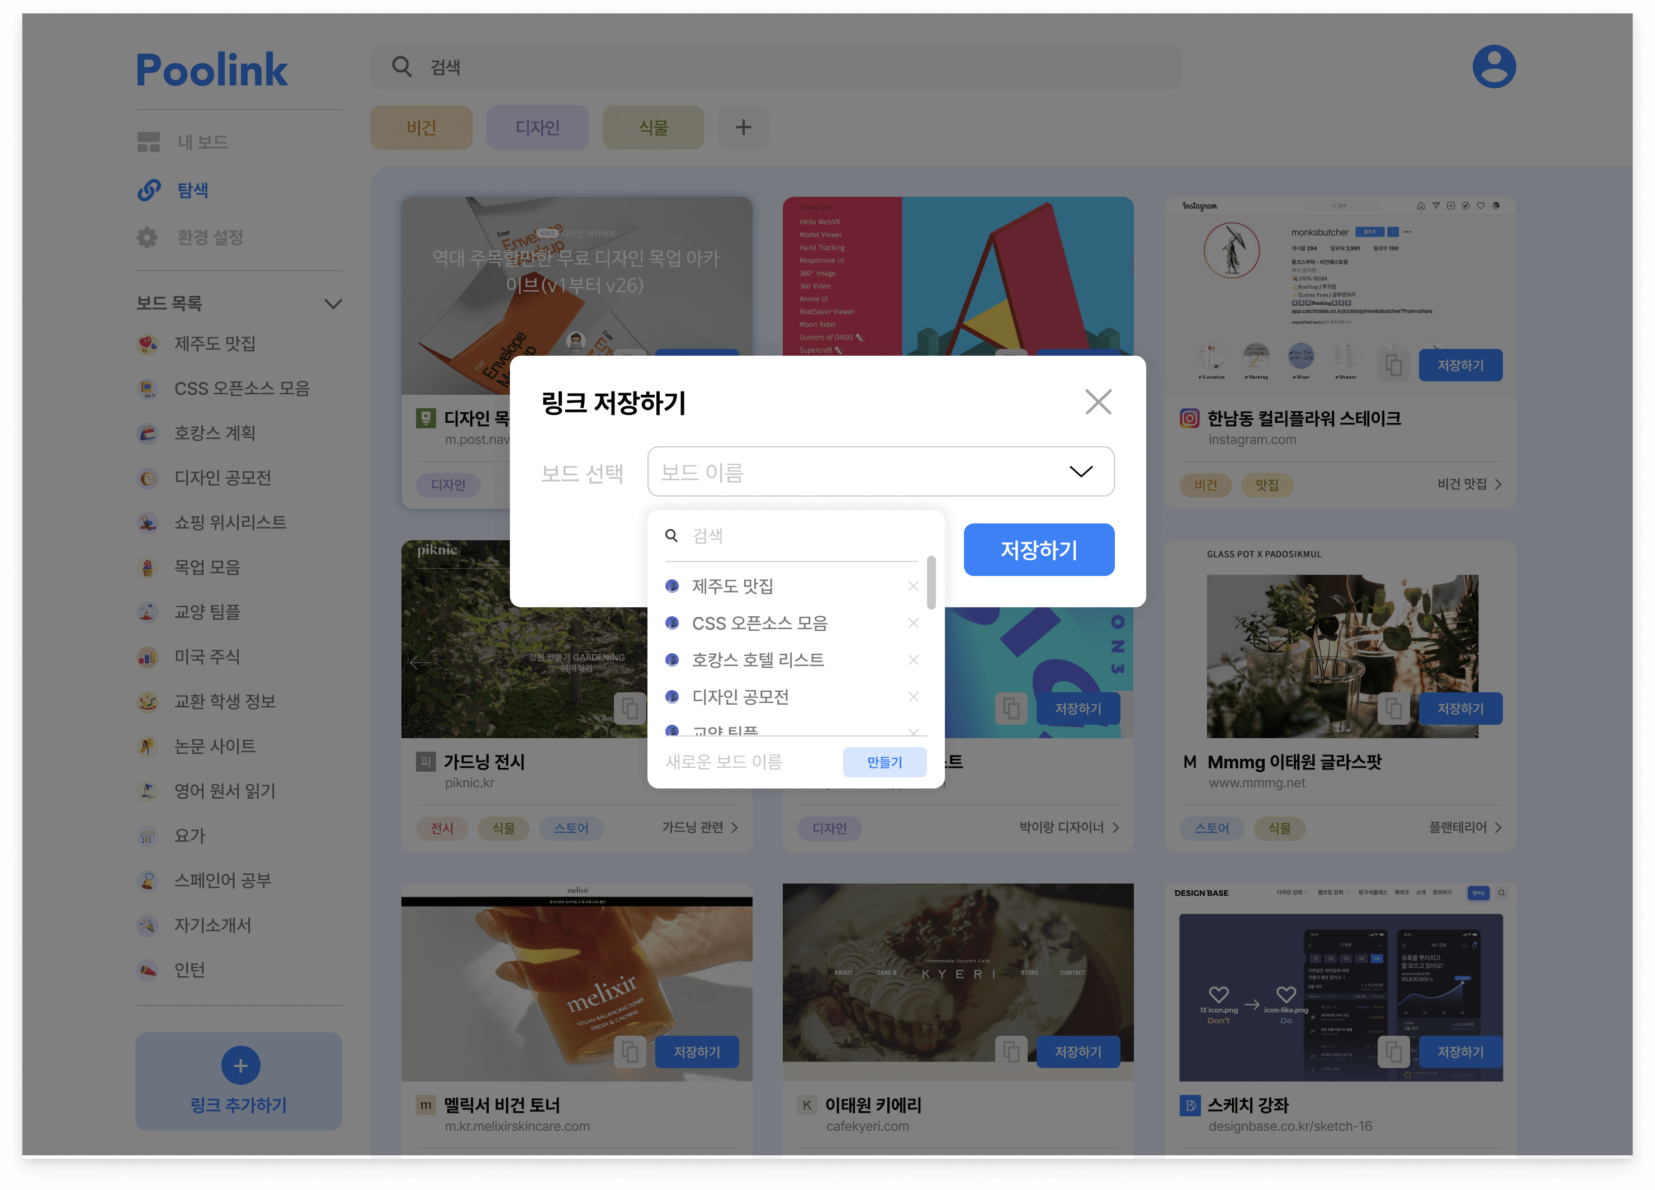Click the Instagram icon on 한남동 컬리플라워 스테이크 card
The height and width of the screenshot is (1190, 1655).
point(1189,418)
